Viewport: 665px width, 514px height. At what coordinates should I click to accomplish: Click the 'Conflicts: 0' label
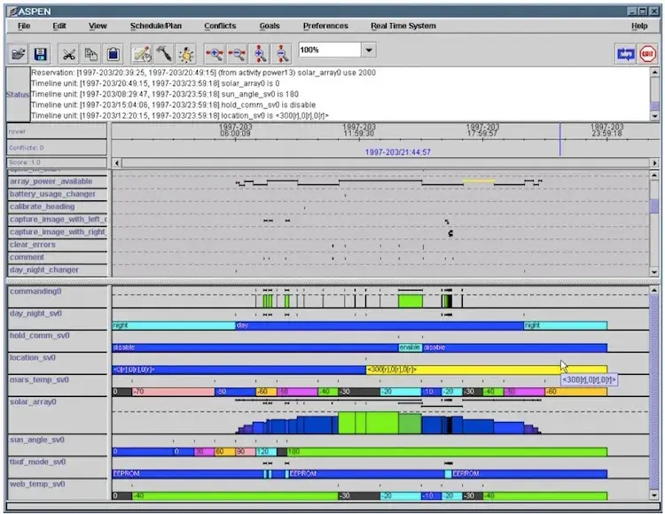pos(57,147)
